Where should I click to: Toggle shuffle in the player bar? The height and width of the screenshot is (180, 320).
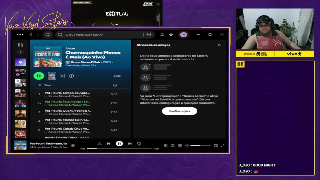click(99, 143)
